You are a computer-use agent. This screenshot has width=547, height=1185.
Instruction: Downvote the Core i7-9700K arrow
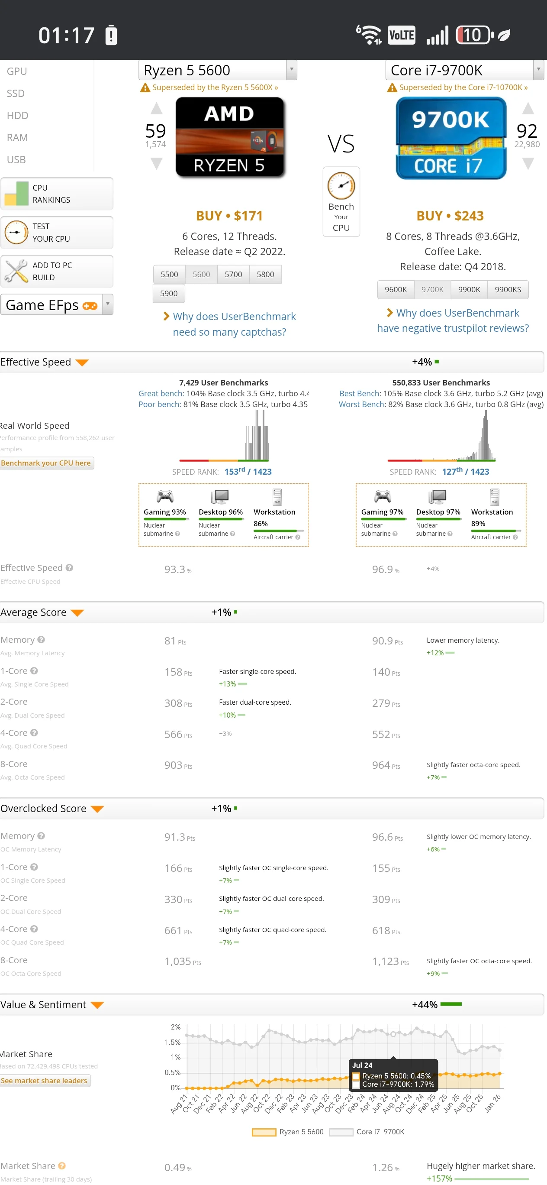[x=528, y=163]
